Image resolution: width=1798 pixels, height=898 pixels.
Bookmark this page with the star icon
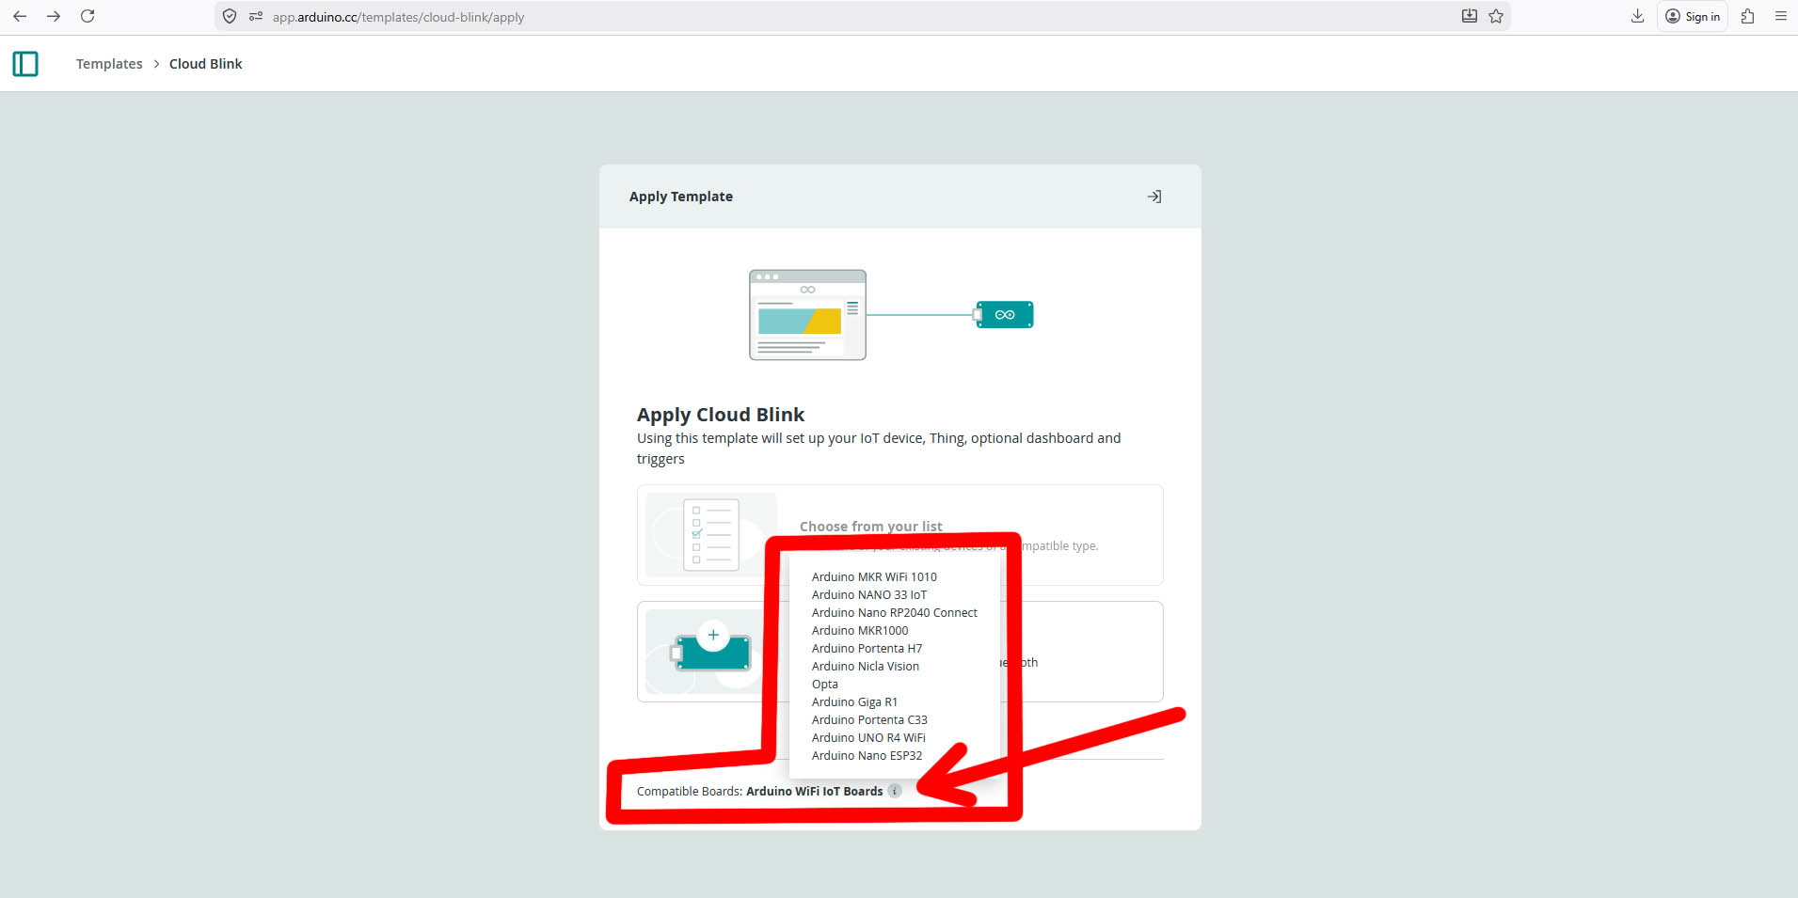[x=1496, y=16]
